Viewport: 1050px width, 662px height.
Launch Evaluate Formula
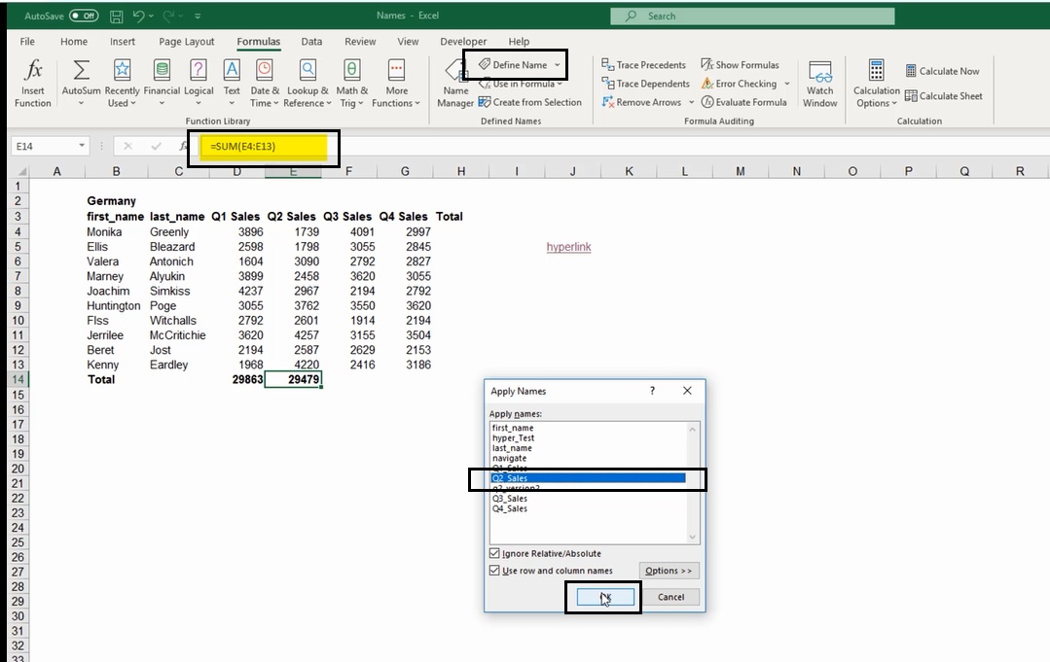coord(744,101)
